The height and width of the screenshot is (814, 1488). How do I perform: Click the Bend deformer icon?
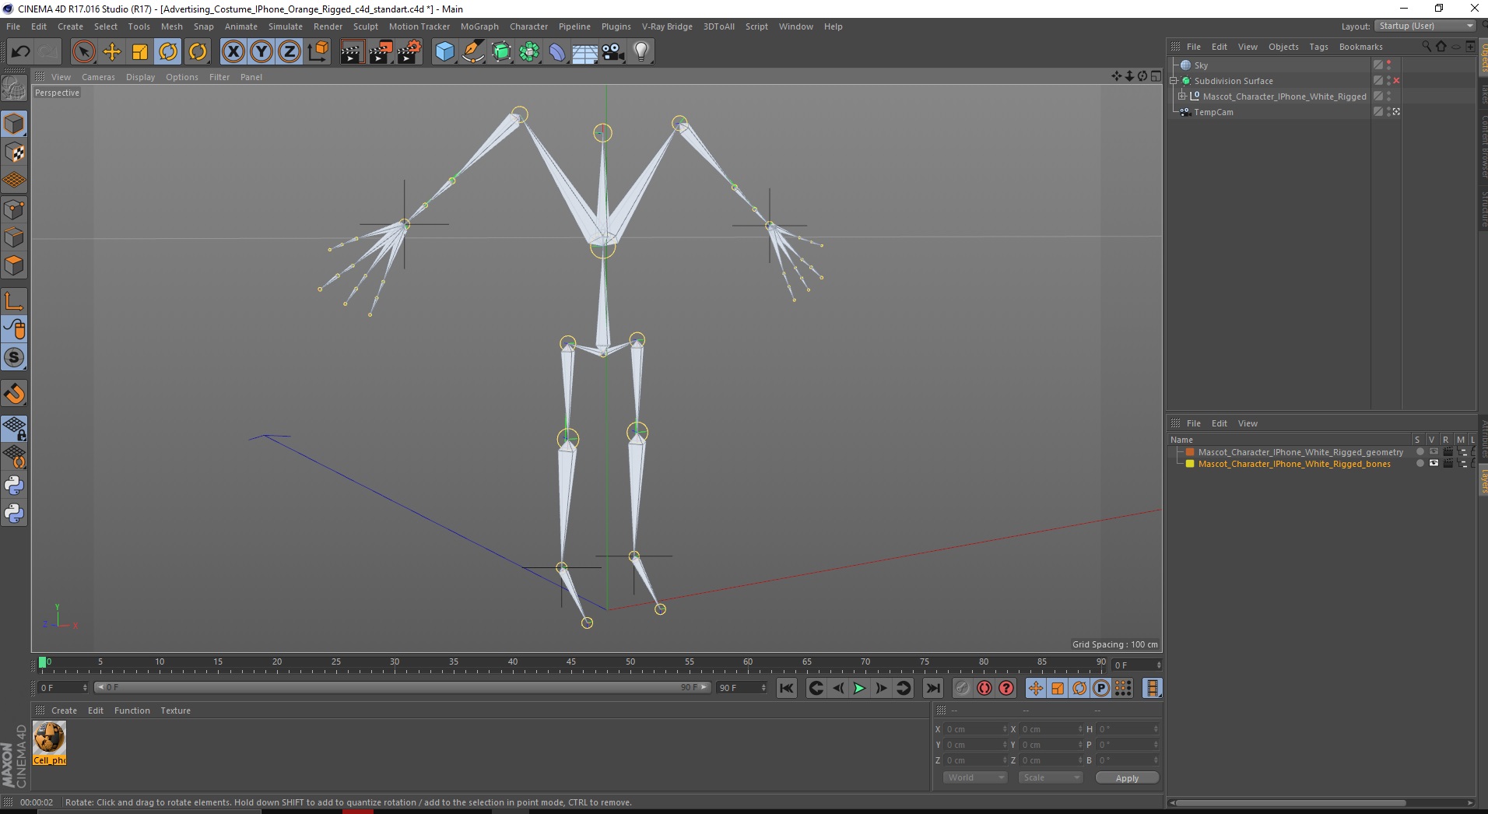(557, 52)
